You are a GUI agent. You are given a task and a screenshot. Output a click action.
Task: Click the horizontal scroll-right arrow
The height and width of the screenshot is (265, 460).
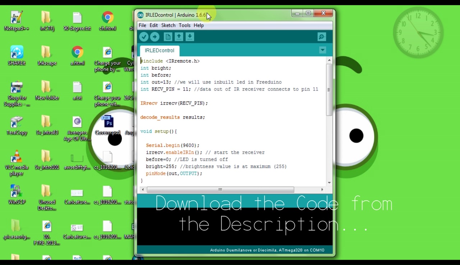coord(322,190)
